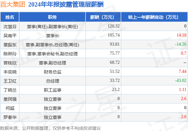Click salary change value 1.11
This screenshot has height=131, width=188.
[x=182, y=89]
